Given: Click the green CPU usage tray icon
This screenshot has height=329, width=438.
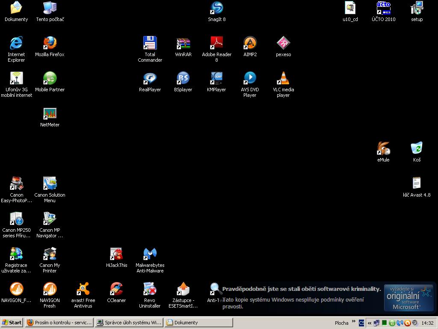Looking at the screenshot, I should [x=385, y=323].
